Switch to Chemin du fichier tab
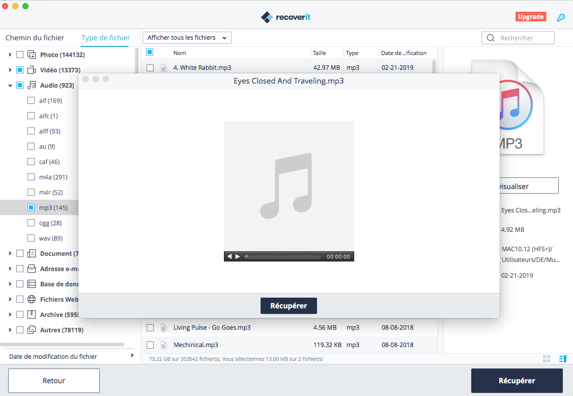This screenshot has height=396, width=573. click(x=35, y=38)
